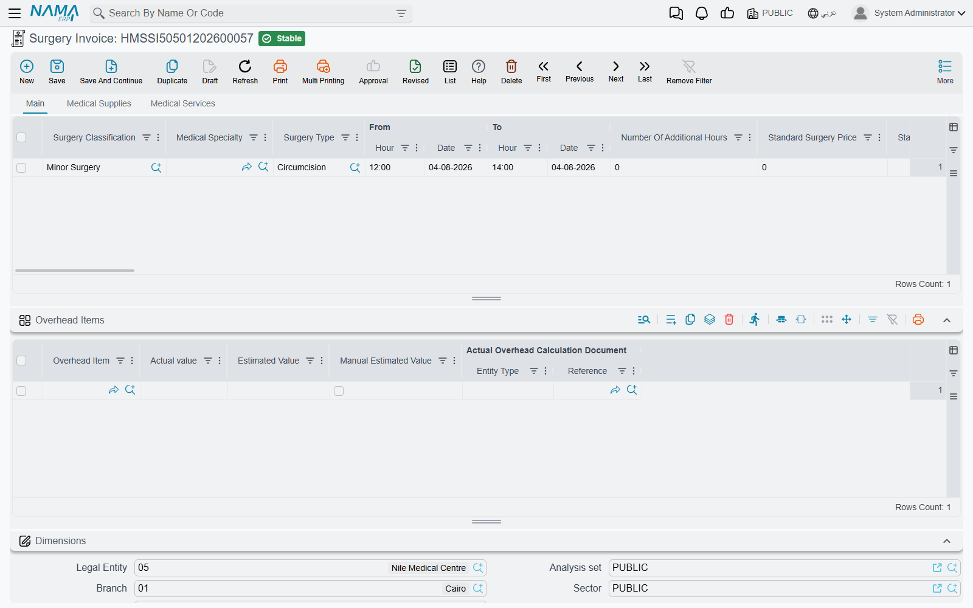The width and height of the screenshot is (973, 608).
Task: Switch to the Medical Supplies tab
Action: [x=99, y=103]
